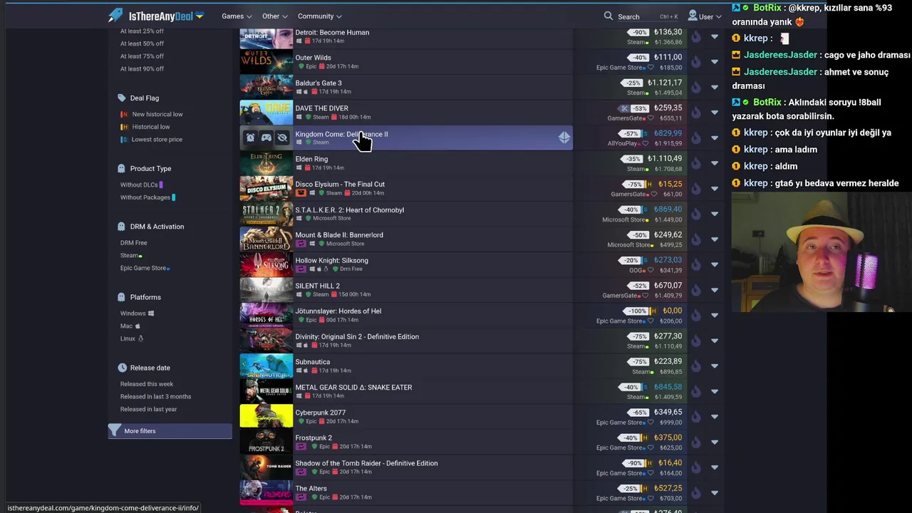Click flame icon for Jötunnslayer: Hordes of Hel
This screenshot has width=912, height=513.
pyautogui.click(x=695, y=316)
